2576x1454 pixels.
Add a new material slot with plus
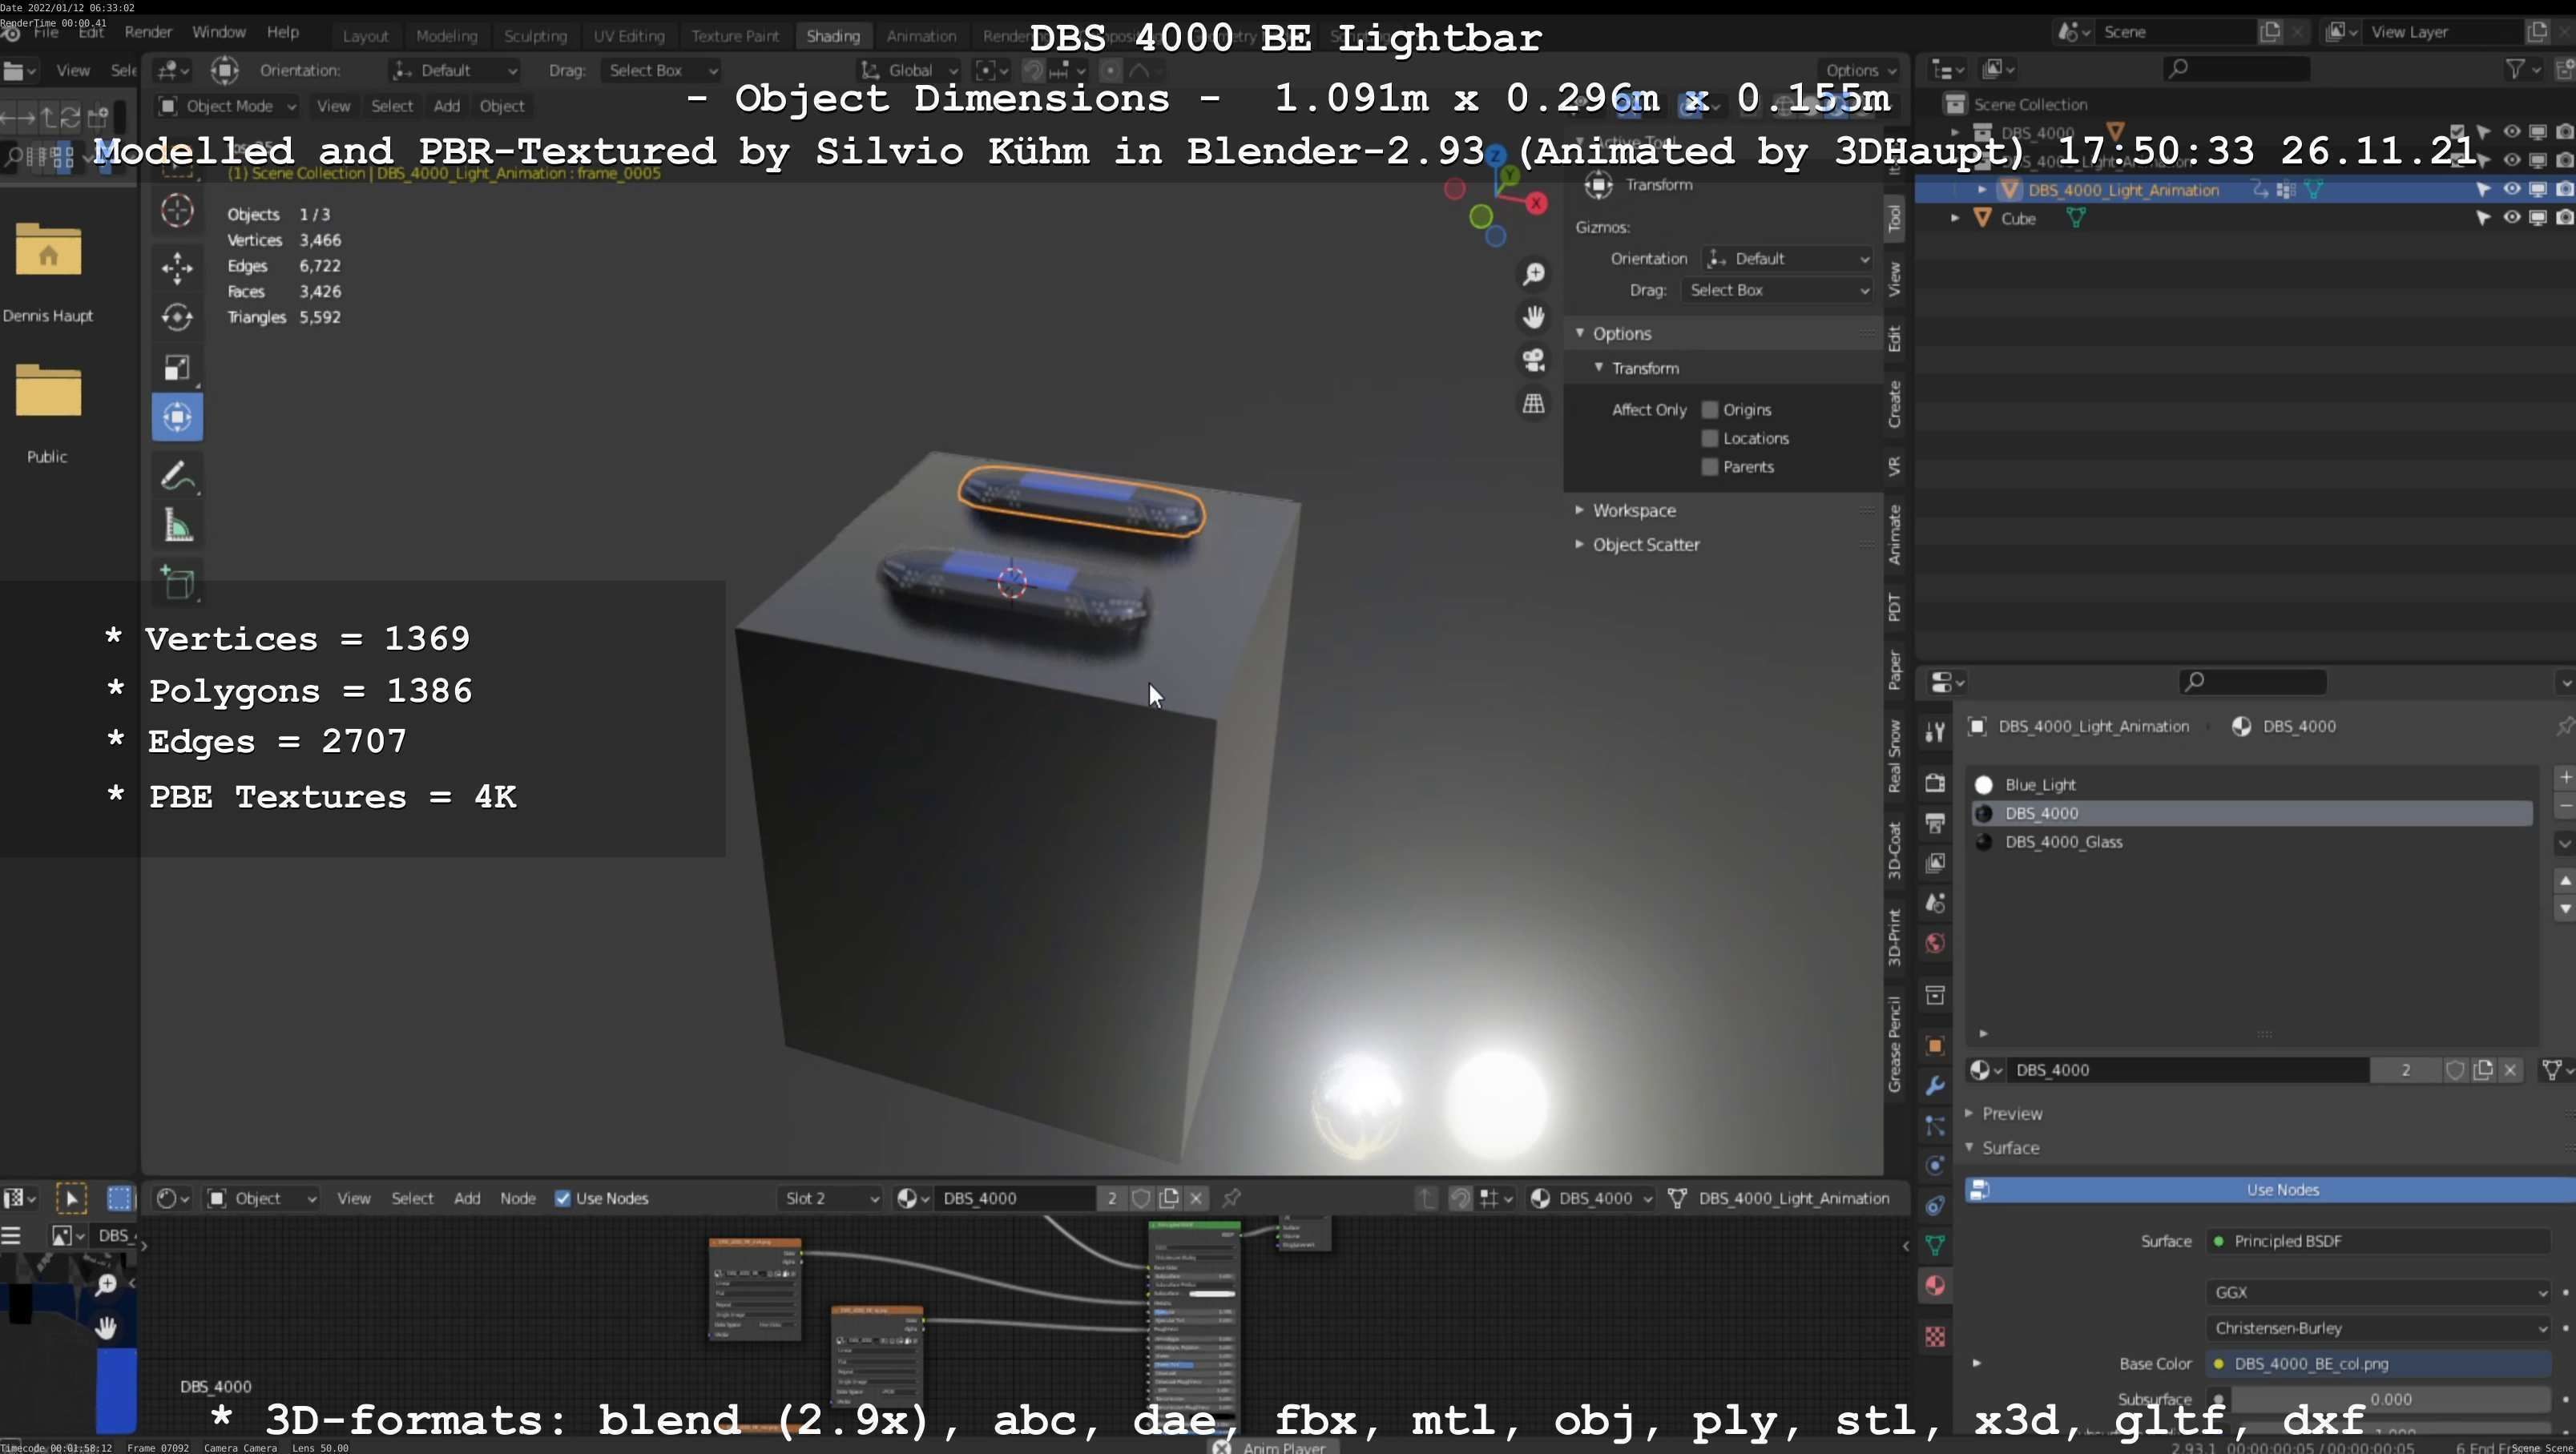[x=2565, y=777]
